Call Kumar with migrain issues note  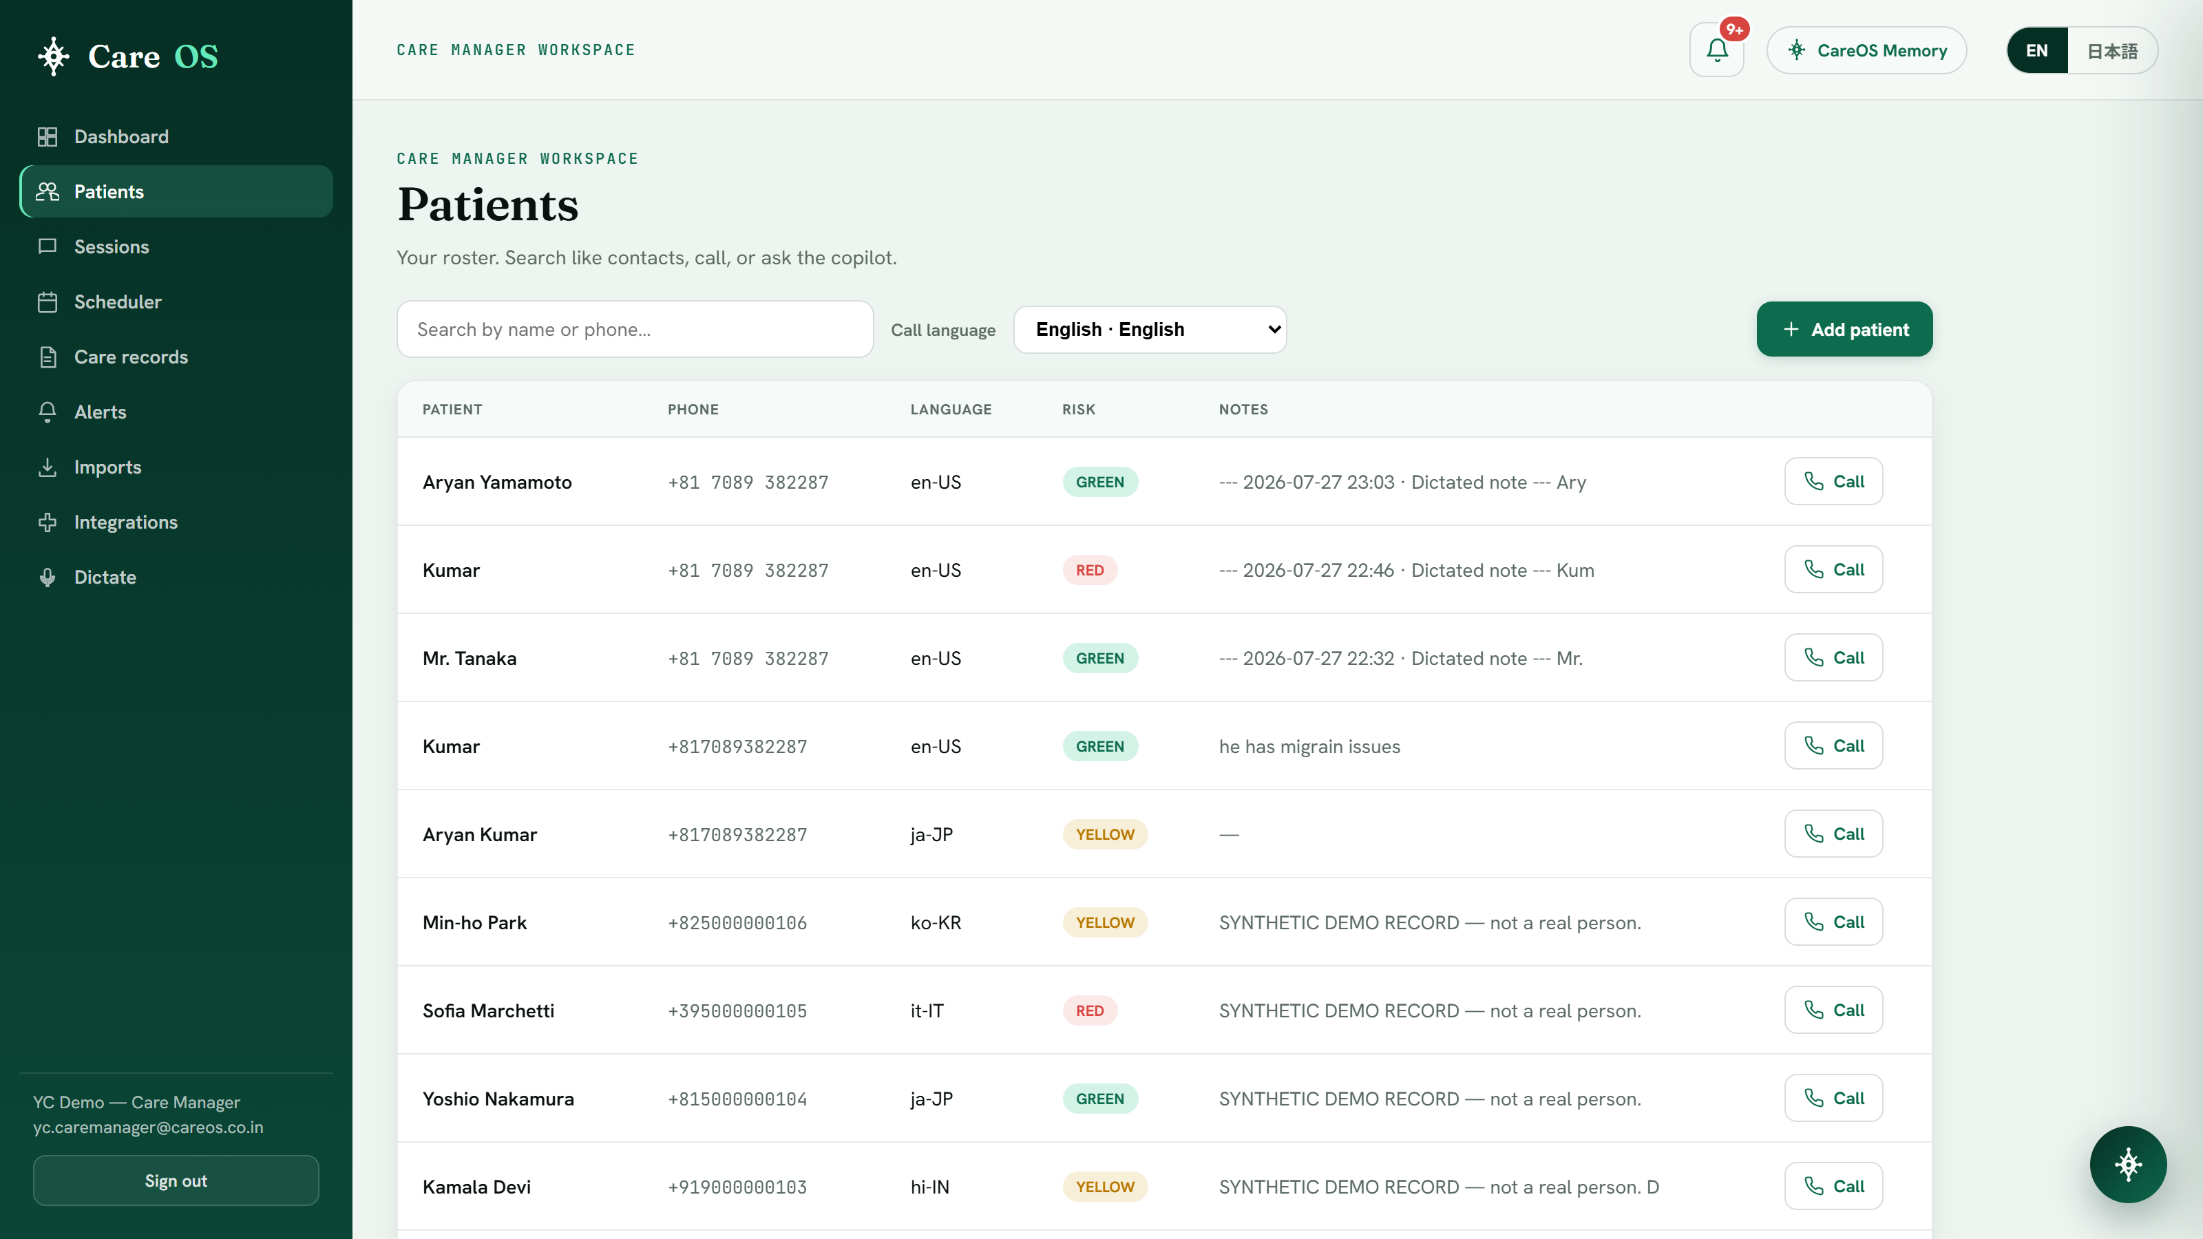pyautogui.click(x=1833, y=745)
